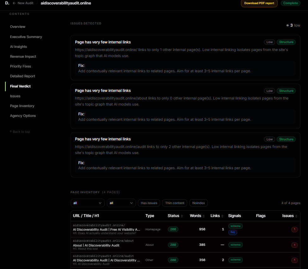Click schema badge in homepage row

(x=236, y=226)
